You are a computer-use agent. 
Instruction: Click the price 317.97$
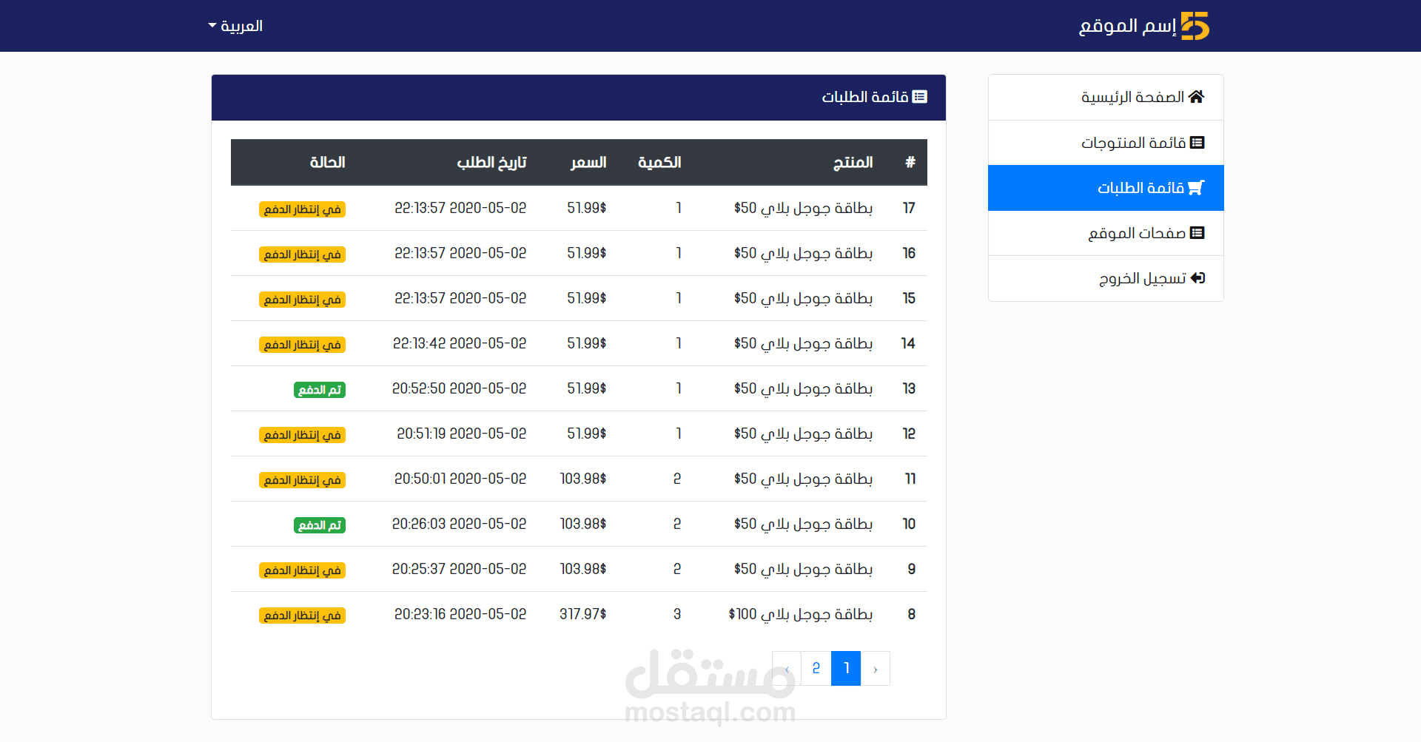pos(583,614)
